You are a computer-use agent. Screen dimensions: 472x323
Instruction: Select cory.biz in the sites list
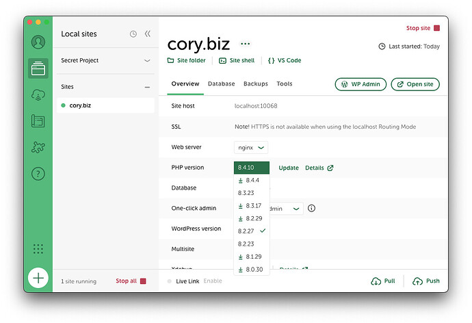105,105
